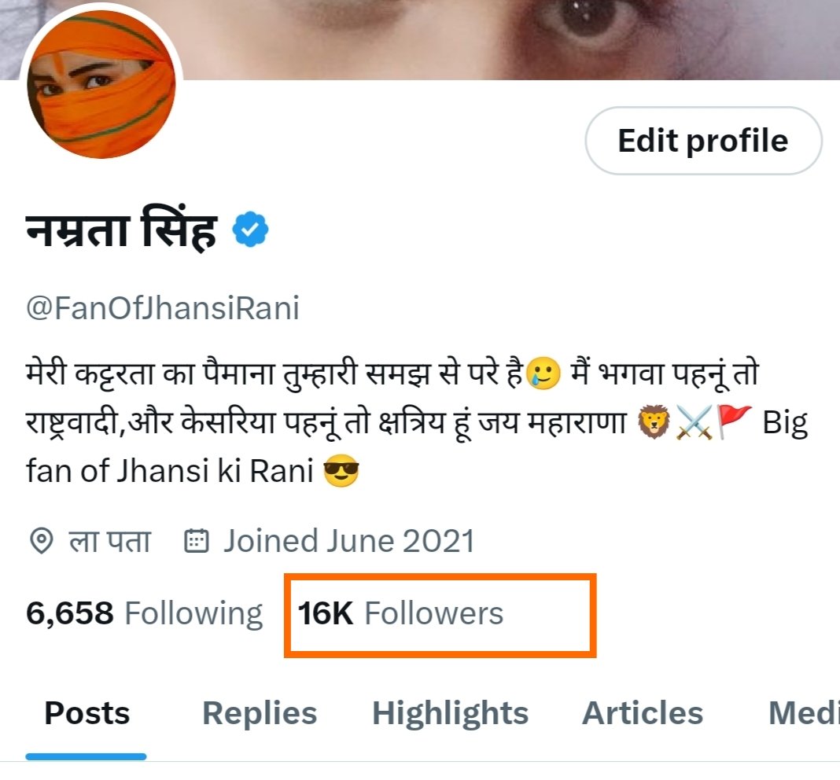Select the Posts tab
The height and width of the screenshot is (780, 840).
[87, 714]
